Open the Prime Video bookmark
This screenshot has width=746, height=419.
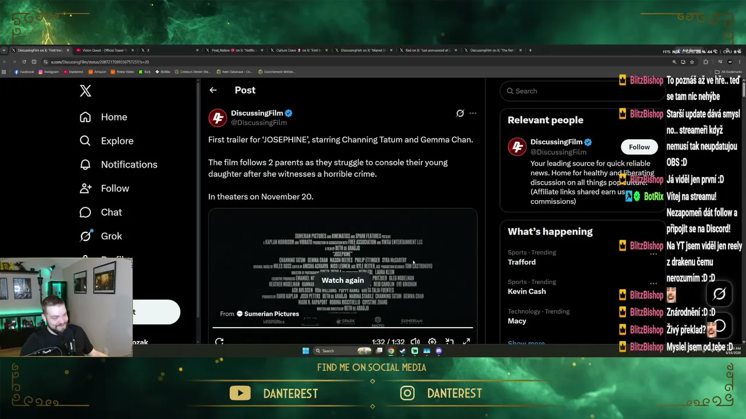tap(122, 72)
